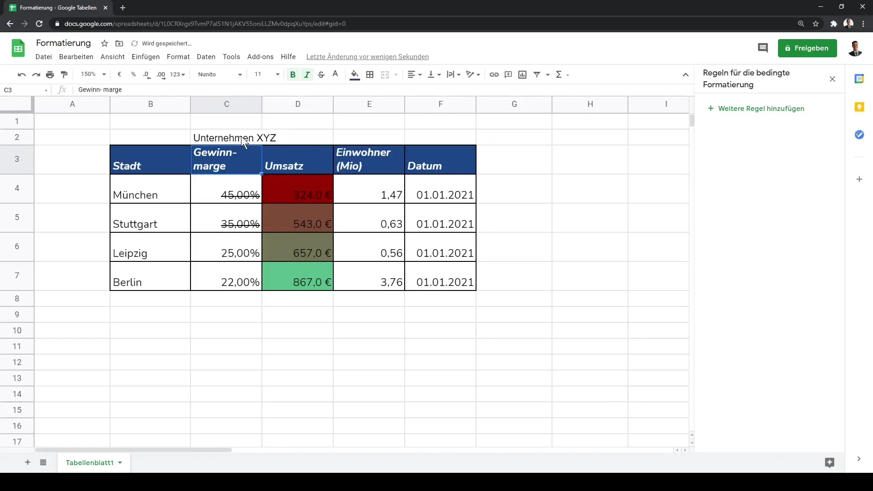The width and height of the screenshot is (873, 491).
Task: Open text wrapping dropdown
Action: (454, 75)
